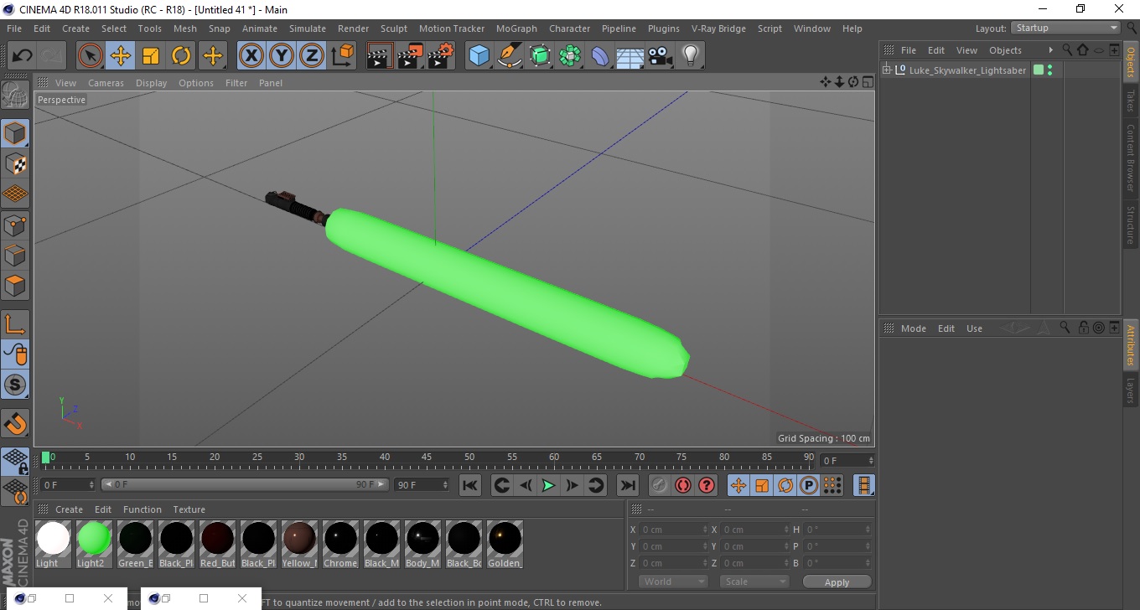Toggle viewport maximize icon

[x=866, y=82]
